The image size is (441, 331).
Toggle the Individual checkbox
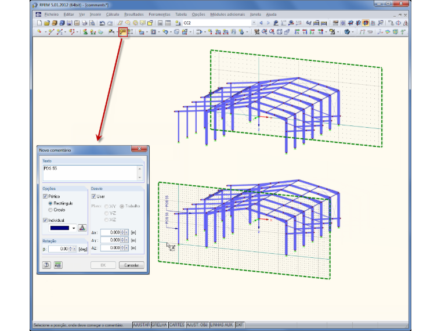[x=45, y=220]
